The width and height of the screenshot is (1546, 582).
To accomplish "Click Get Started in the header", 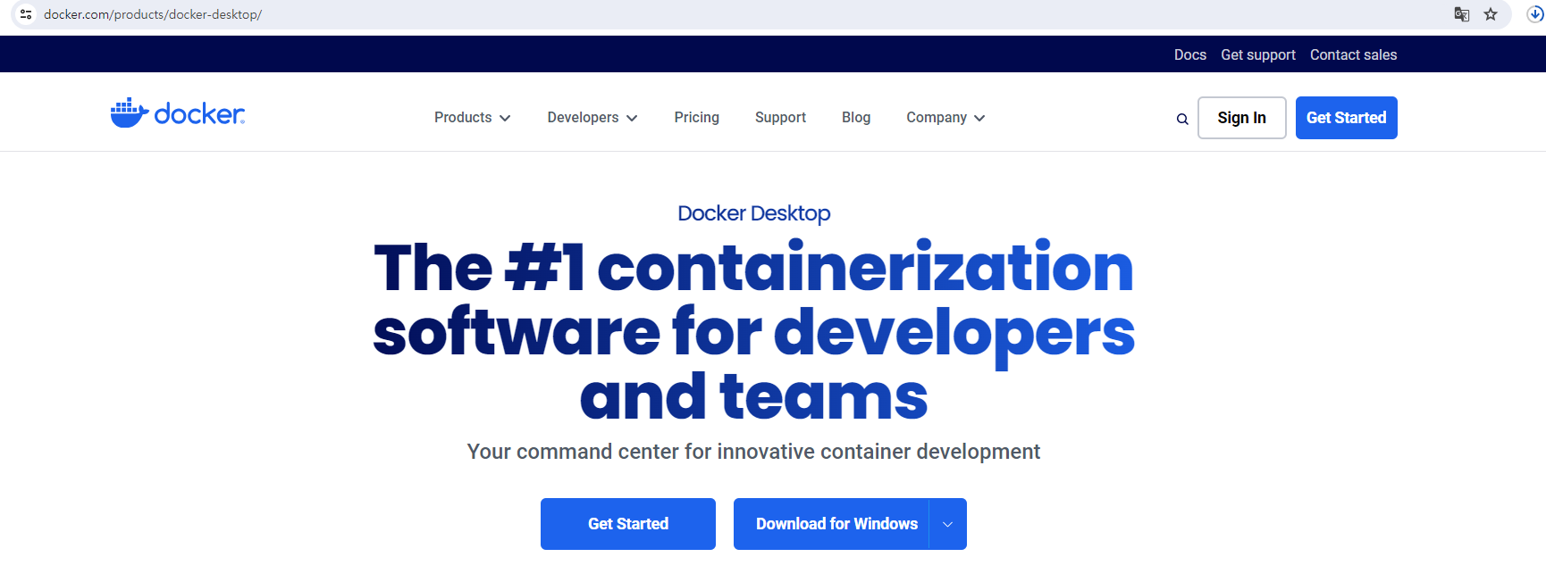I will point(1346,118).
